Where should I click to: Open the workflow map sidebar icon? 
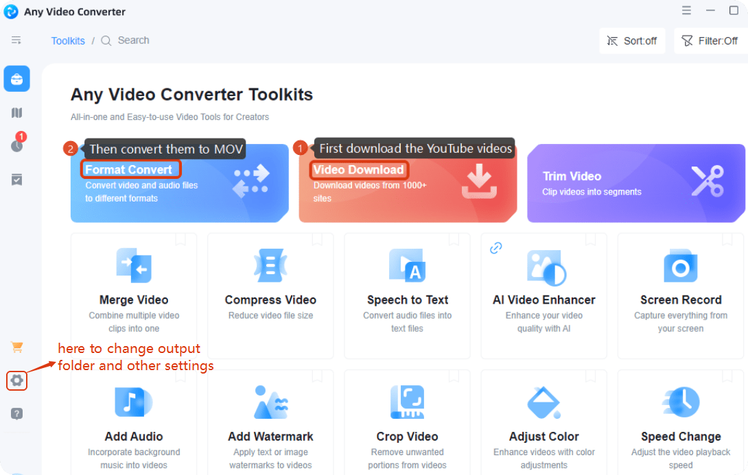17,112
